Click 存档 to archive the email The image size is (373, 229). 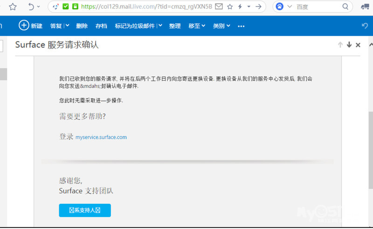[x=101, y=26]
